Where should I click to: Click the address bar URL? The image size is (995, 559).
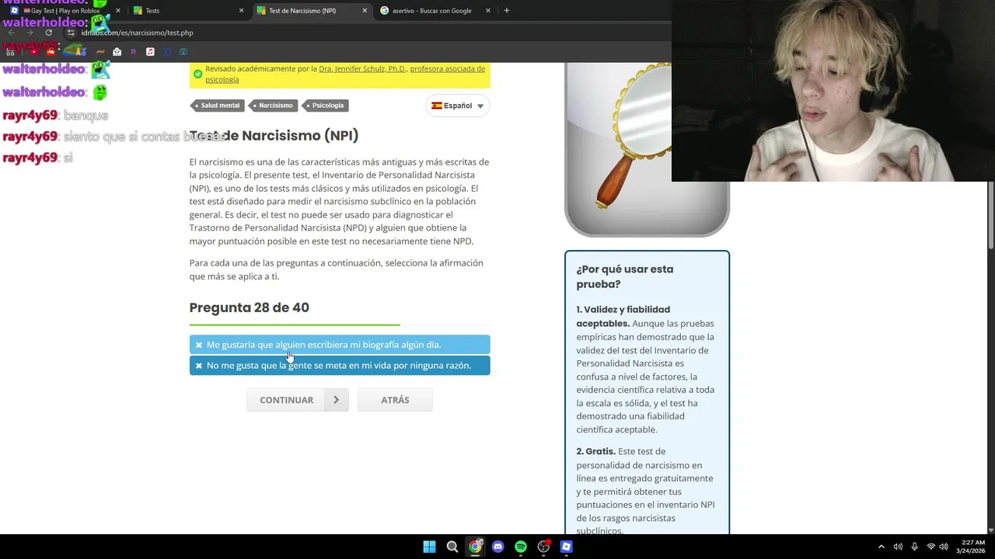[137, 33]
